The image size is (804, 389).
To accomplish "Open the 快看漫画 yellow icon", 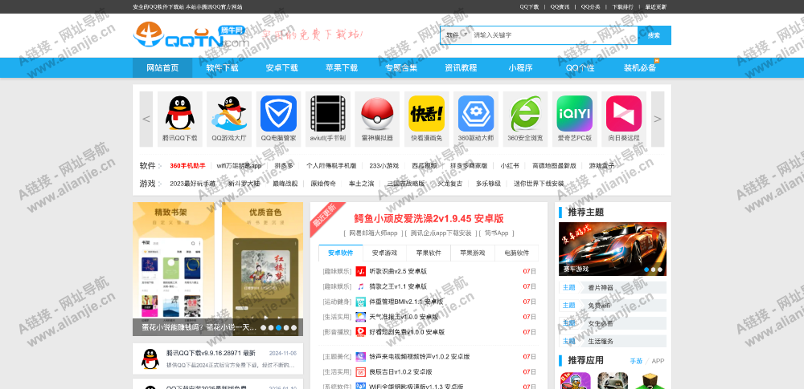I will (427, 113).
